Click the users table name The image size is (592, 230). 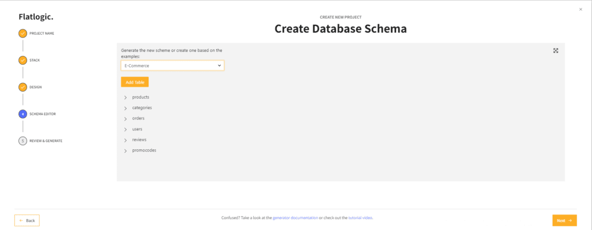pyautogui.click(x=137, y=129)
